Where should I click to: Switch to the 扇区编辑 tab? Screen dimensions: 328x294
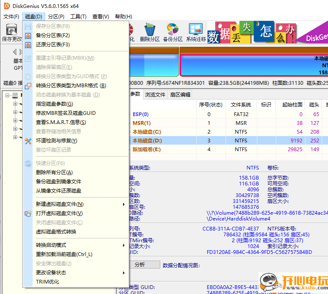[180, 95]
